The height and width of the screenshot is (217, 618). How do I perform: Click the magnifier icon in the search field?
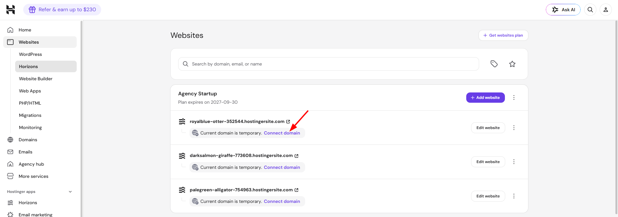coord(186,64)
